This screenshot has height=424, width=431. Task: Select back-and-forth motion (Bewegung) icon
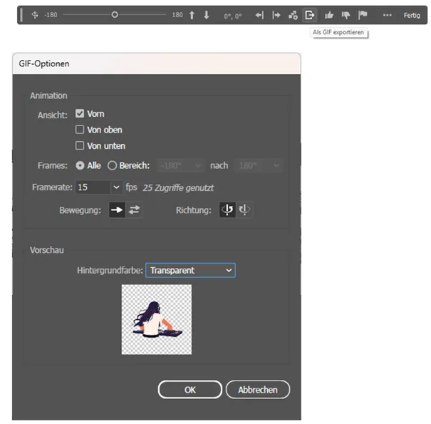click(x=133, y=210)
